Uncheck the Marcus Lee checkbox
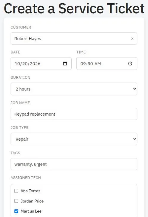The image size is (148, 217). (x=16, y=211)
